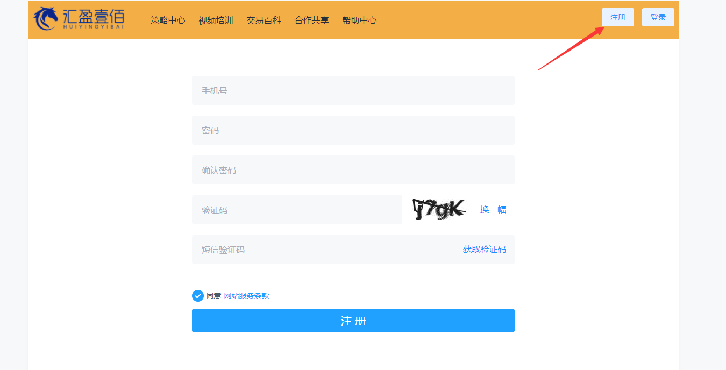Go to 视频培训 in the navigation
This screenshot has width=726, height=370.
coord(216,20)
